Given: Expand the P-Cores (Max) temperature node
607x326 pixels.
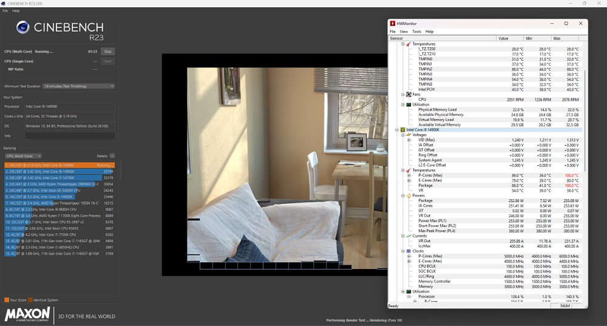Looking at the screenshot, I should coord(409,175).
